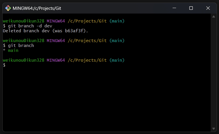Image resolution: width=219 pixels, height=134 pixels.
Task: Maximize the MINGW64 terminal window
Action: click(x=191, y=8)
